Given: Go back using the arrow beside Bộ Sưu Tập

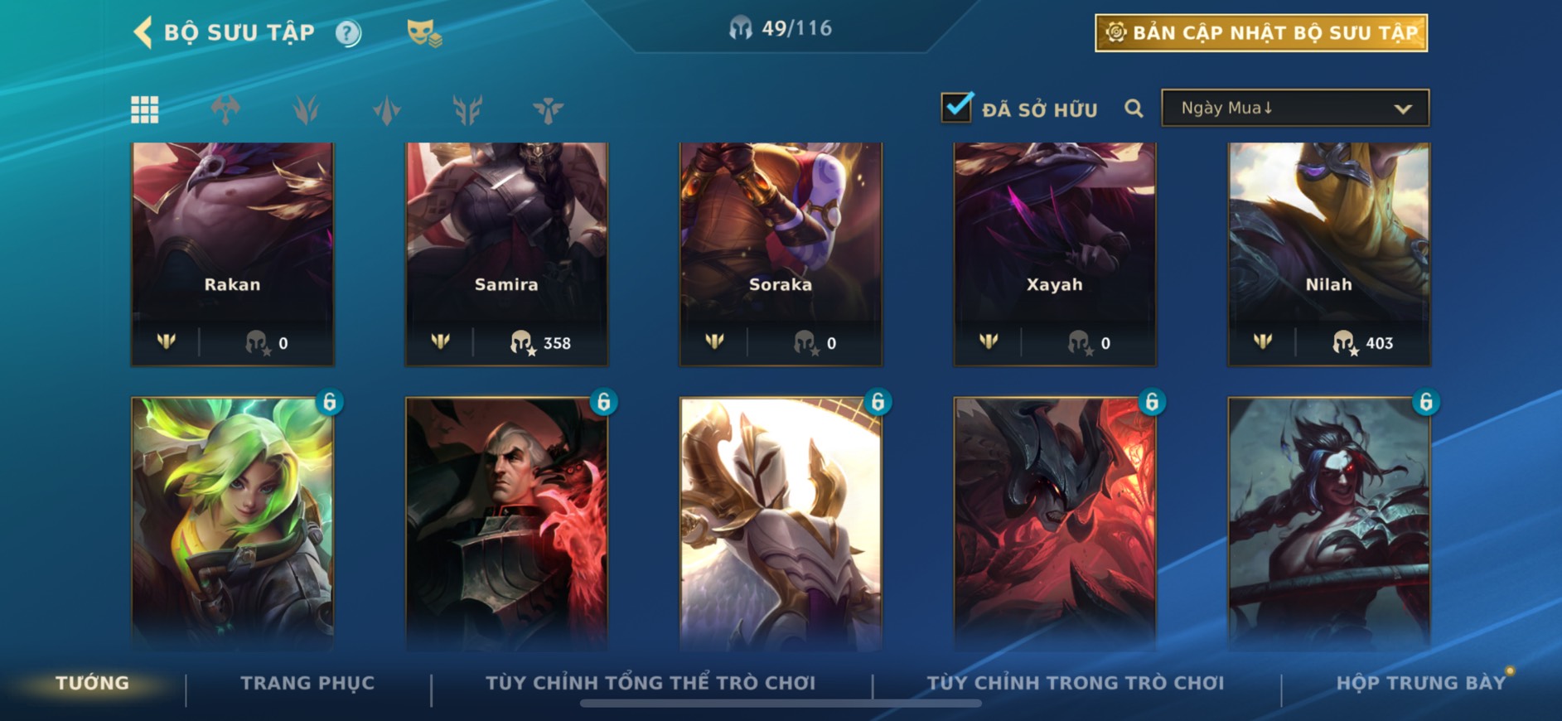Looking at the screenshot, I should click(x=143, y=32).
